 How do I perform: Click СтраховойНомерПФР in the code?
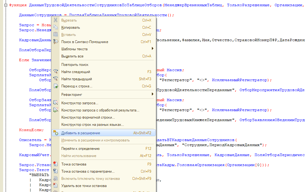point(256,40)
